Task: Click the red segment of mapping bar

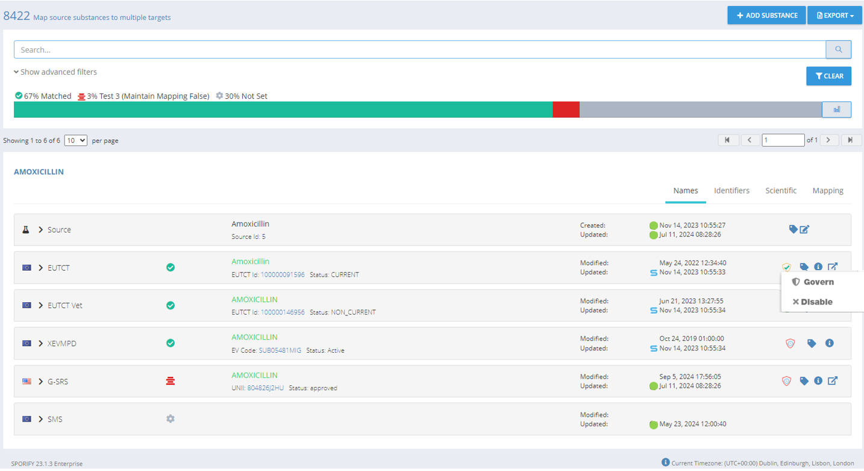Action: click(x=566, y=109)
